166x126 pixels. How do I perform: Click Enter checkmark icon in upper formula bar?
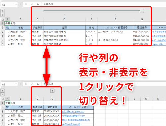coord(32,4)
